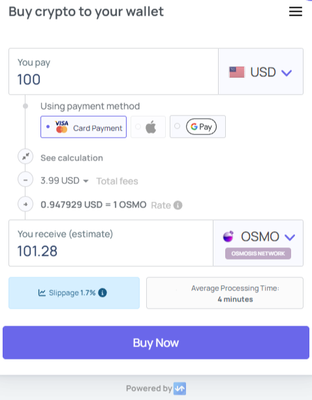This screenshot has width=312, height=400.
Task: Click the Powered by logo icon
Action: click(x=179, y=388)
